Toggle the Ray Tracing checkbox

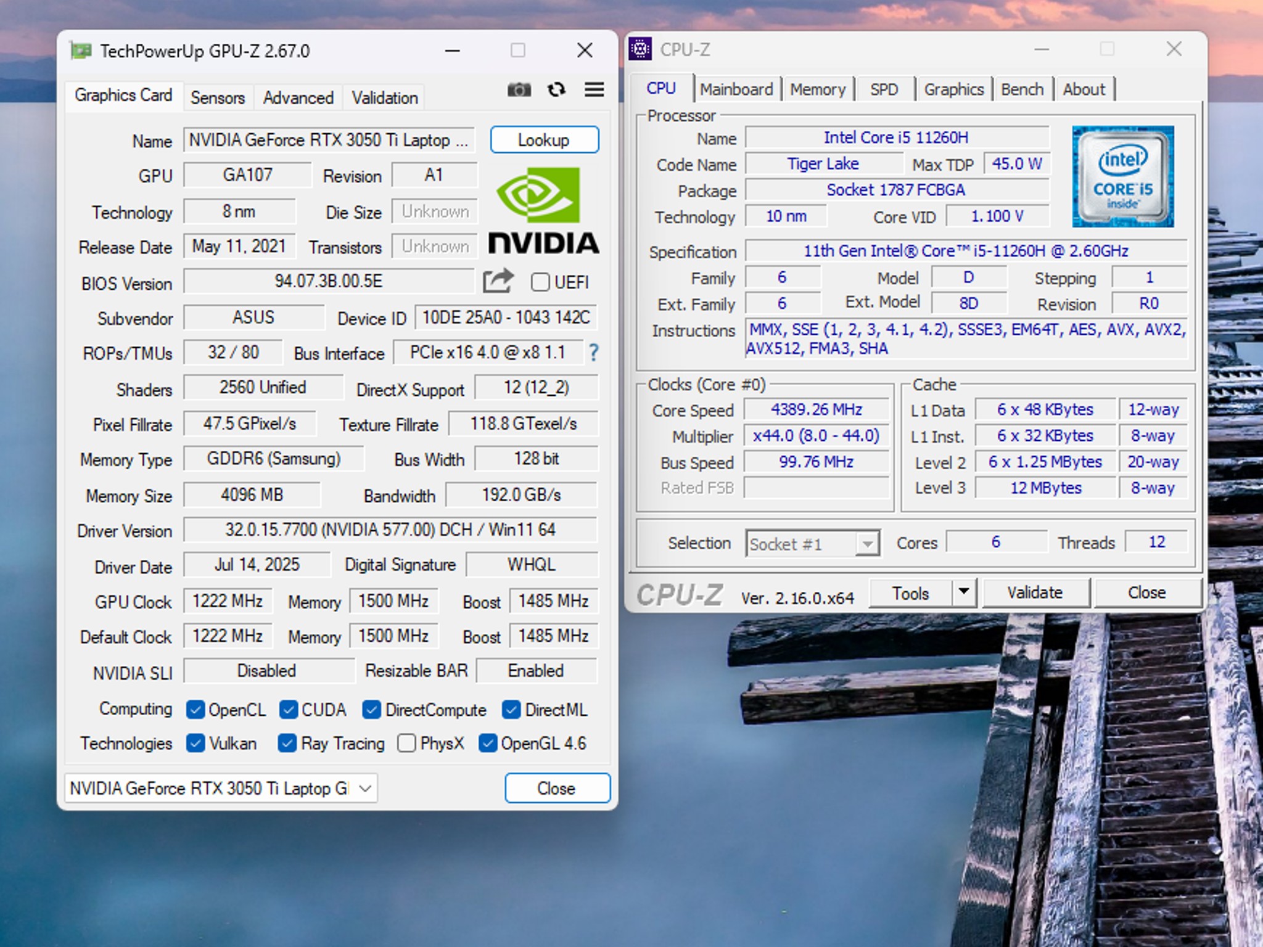tap(287, 743)
